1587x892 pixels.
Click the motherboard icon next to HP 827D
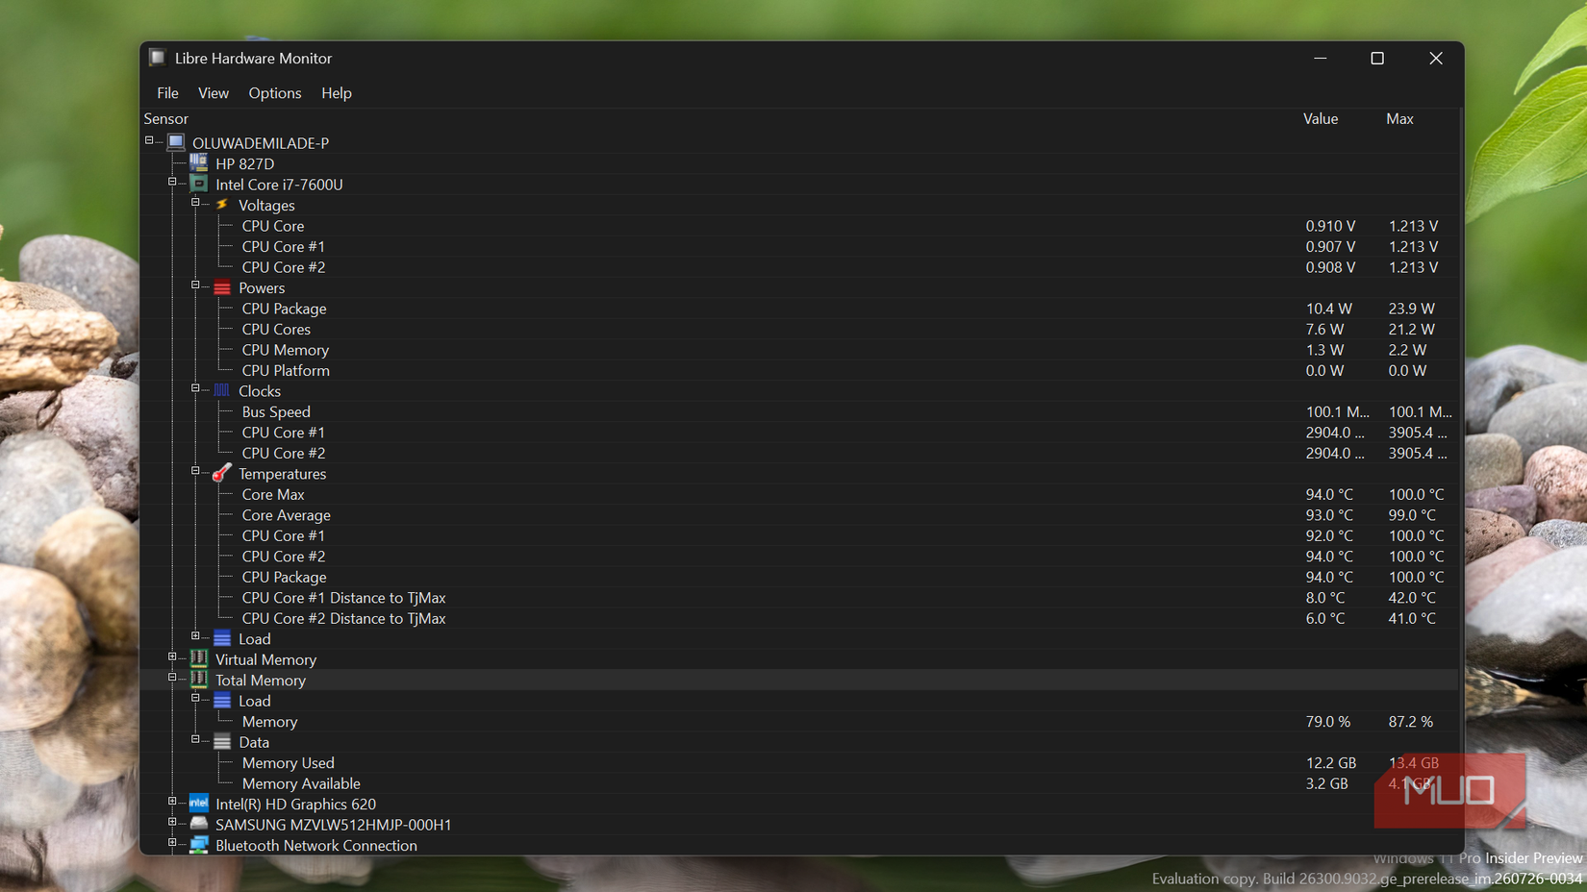click(199, 163)
